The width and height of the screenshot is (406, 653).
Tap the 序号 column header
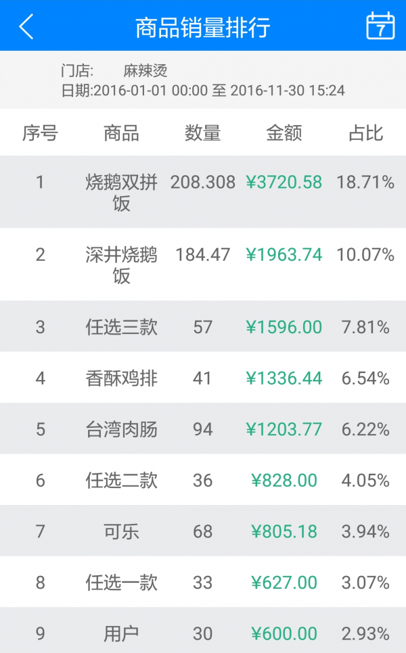point(40,133)
